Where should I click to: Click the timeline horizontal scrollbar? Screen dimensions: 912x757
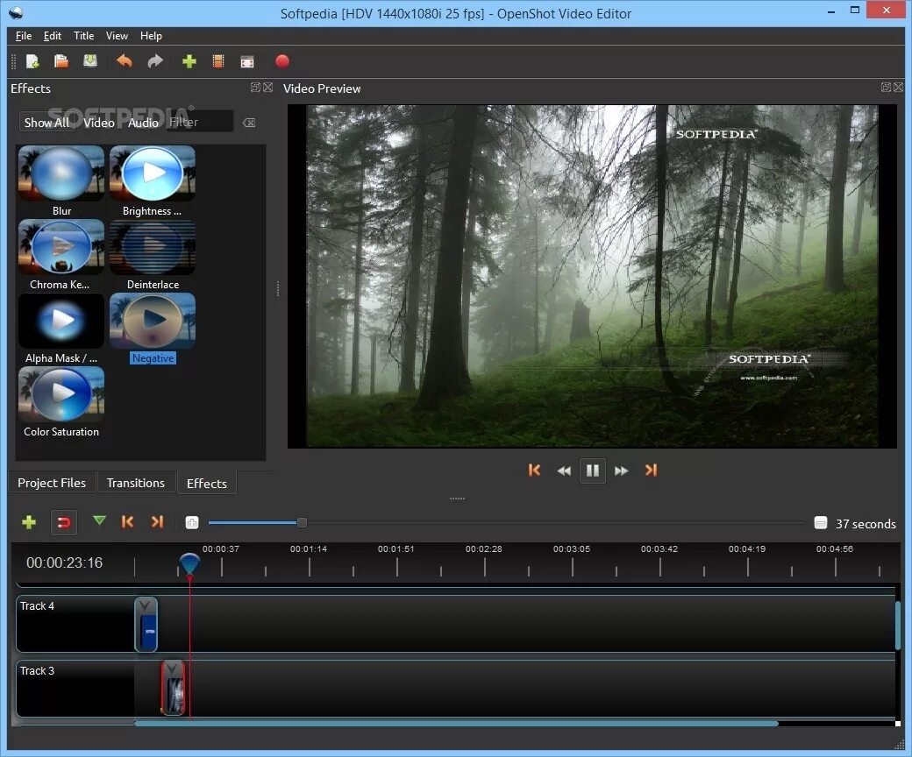point(456,724)
